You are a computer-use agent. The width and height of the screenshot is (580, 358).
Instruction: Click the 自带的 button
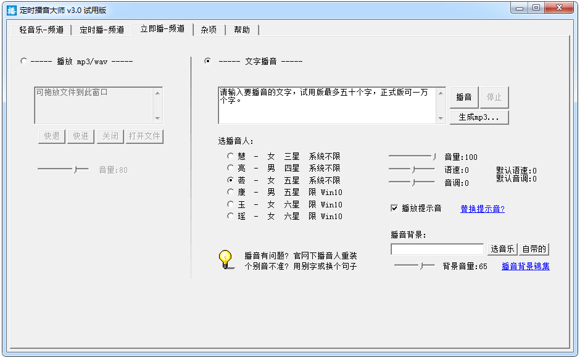coord(534,249)
